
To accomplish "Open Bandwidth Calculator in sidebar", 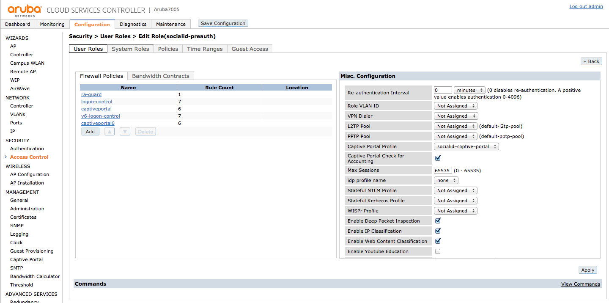I will pyautogui.click(x=35, y=276).
